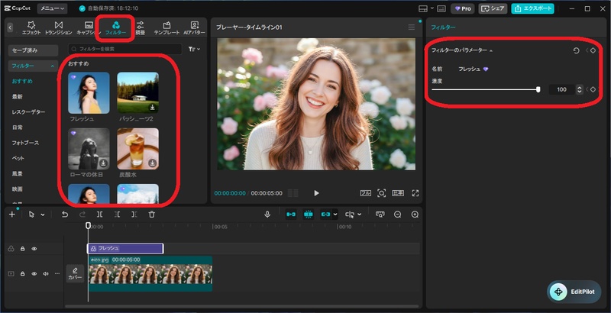The width and height of the screenshot is (611, 313).
Task: Enter fullscreen preview with expand icon
Action: 415,193
